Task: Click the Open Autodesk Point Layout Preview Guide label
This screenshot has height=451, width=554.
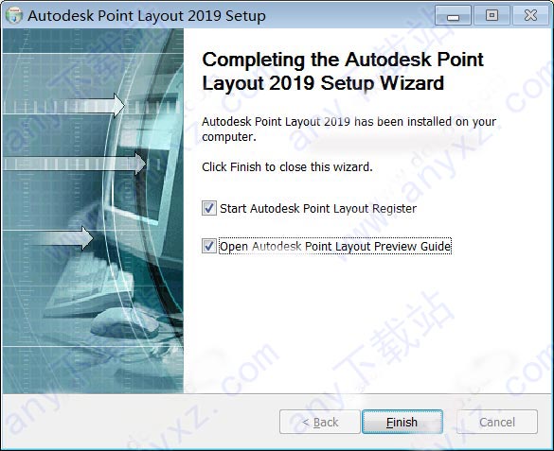Action: pyautogui.click(x=335, y=246)
